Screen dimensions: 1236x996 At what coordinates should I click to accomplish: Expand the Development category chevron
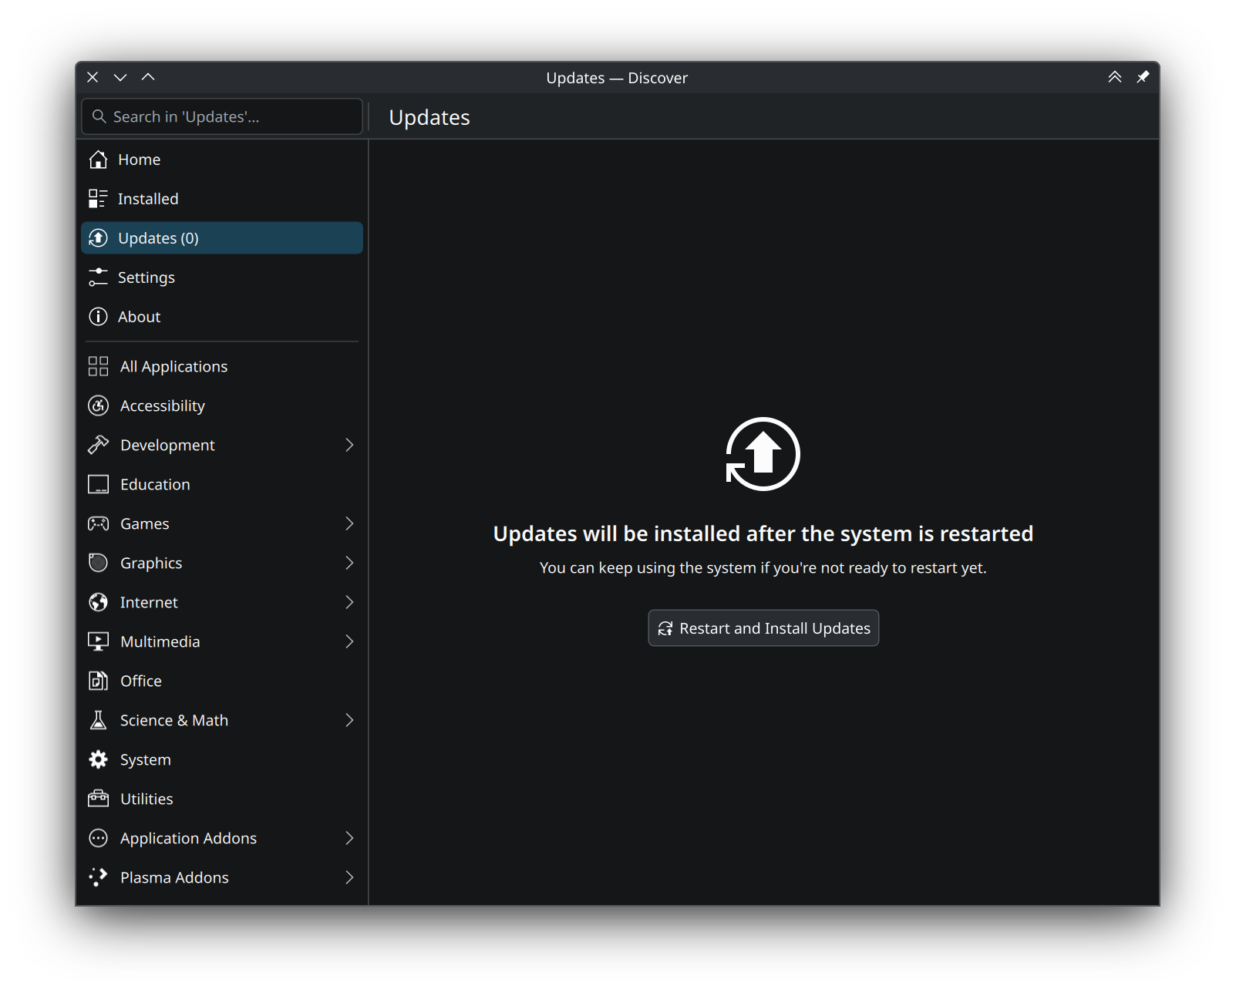point(349,445)
